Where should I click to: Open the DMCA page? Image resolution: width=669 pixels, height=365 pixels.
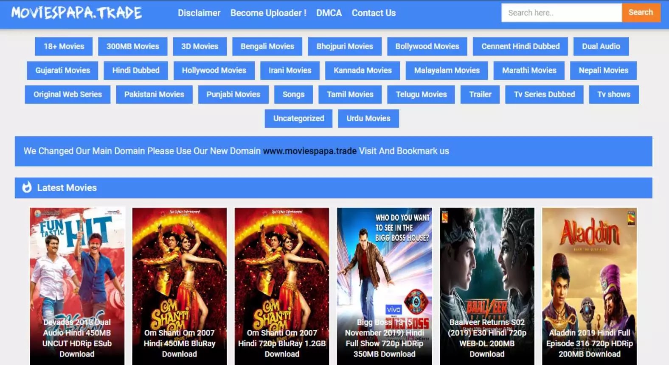click(329, 13)
